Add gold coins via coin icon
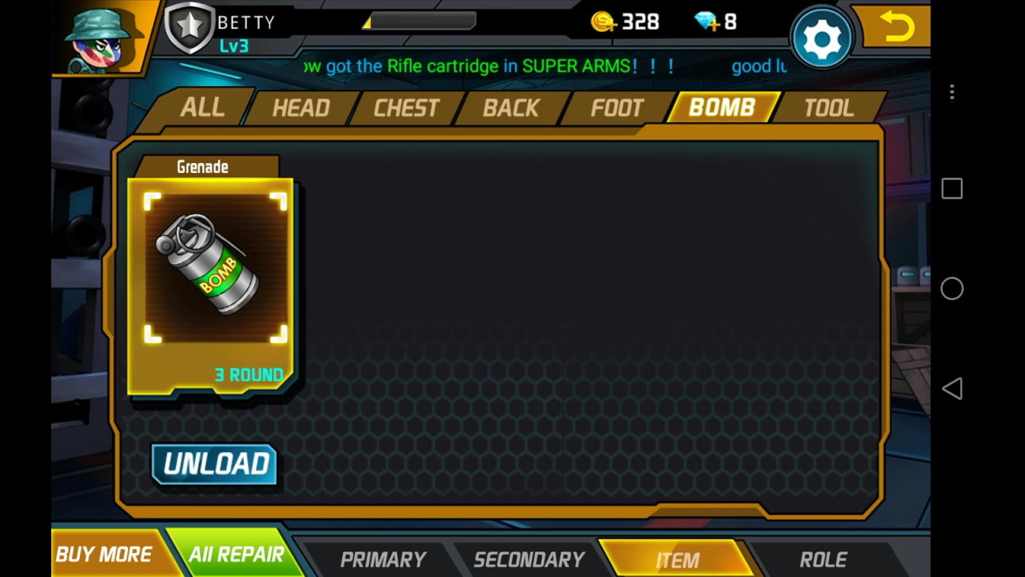 (x=603, y=22)
